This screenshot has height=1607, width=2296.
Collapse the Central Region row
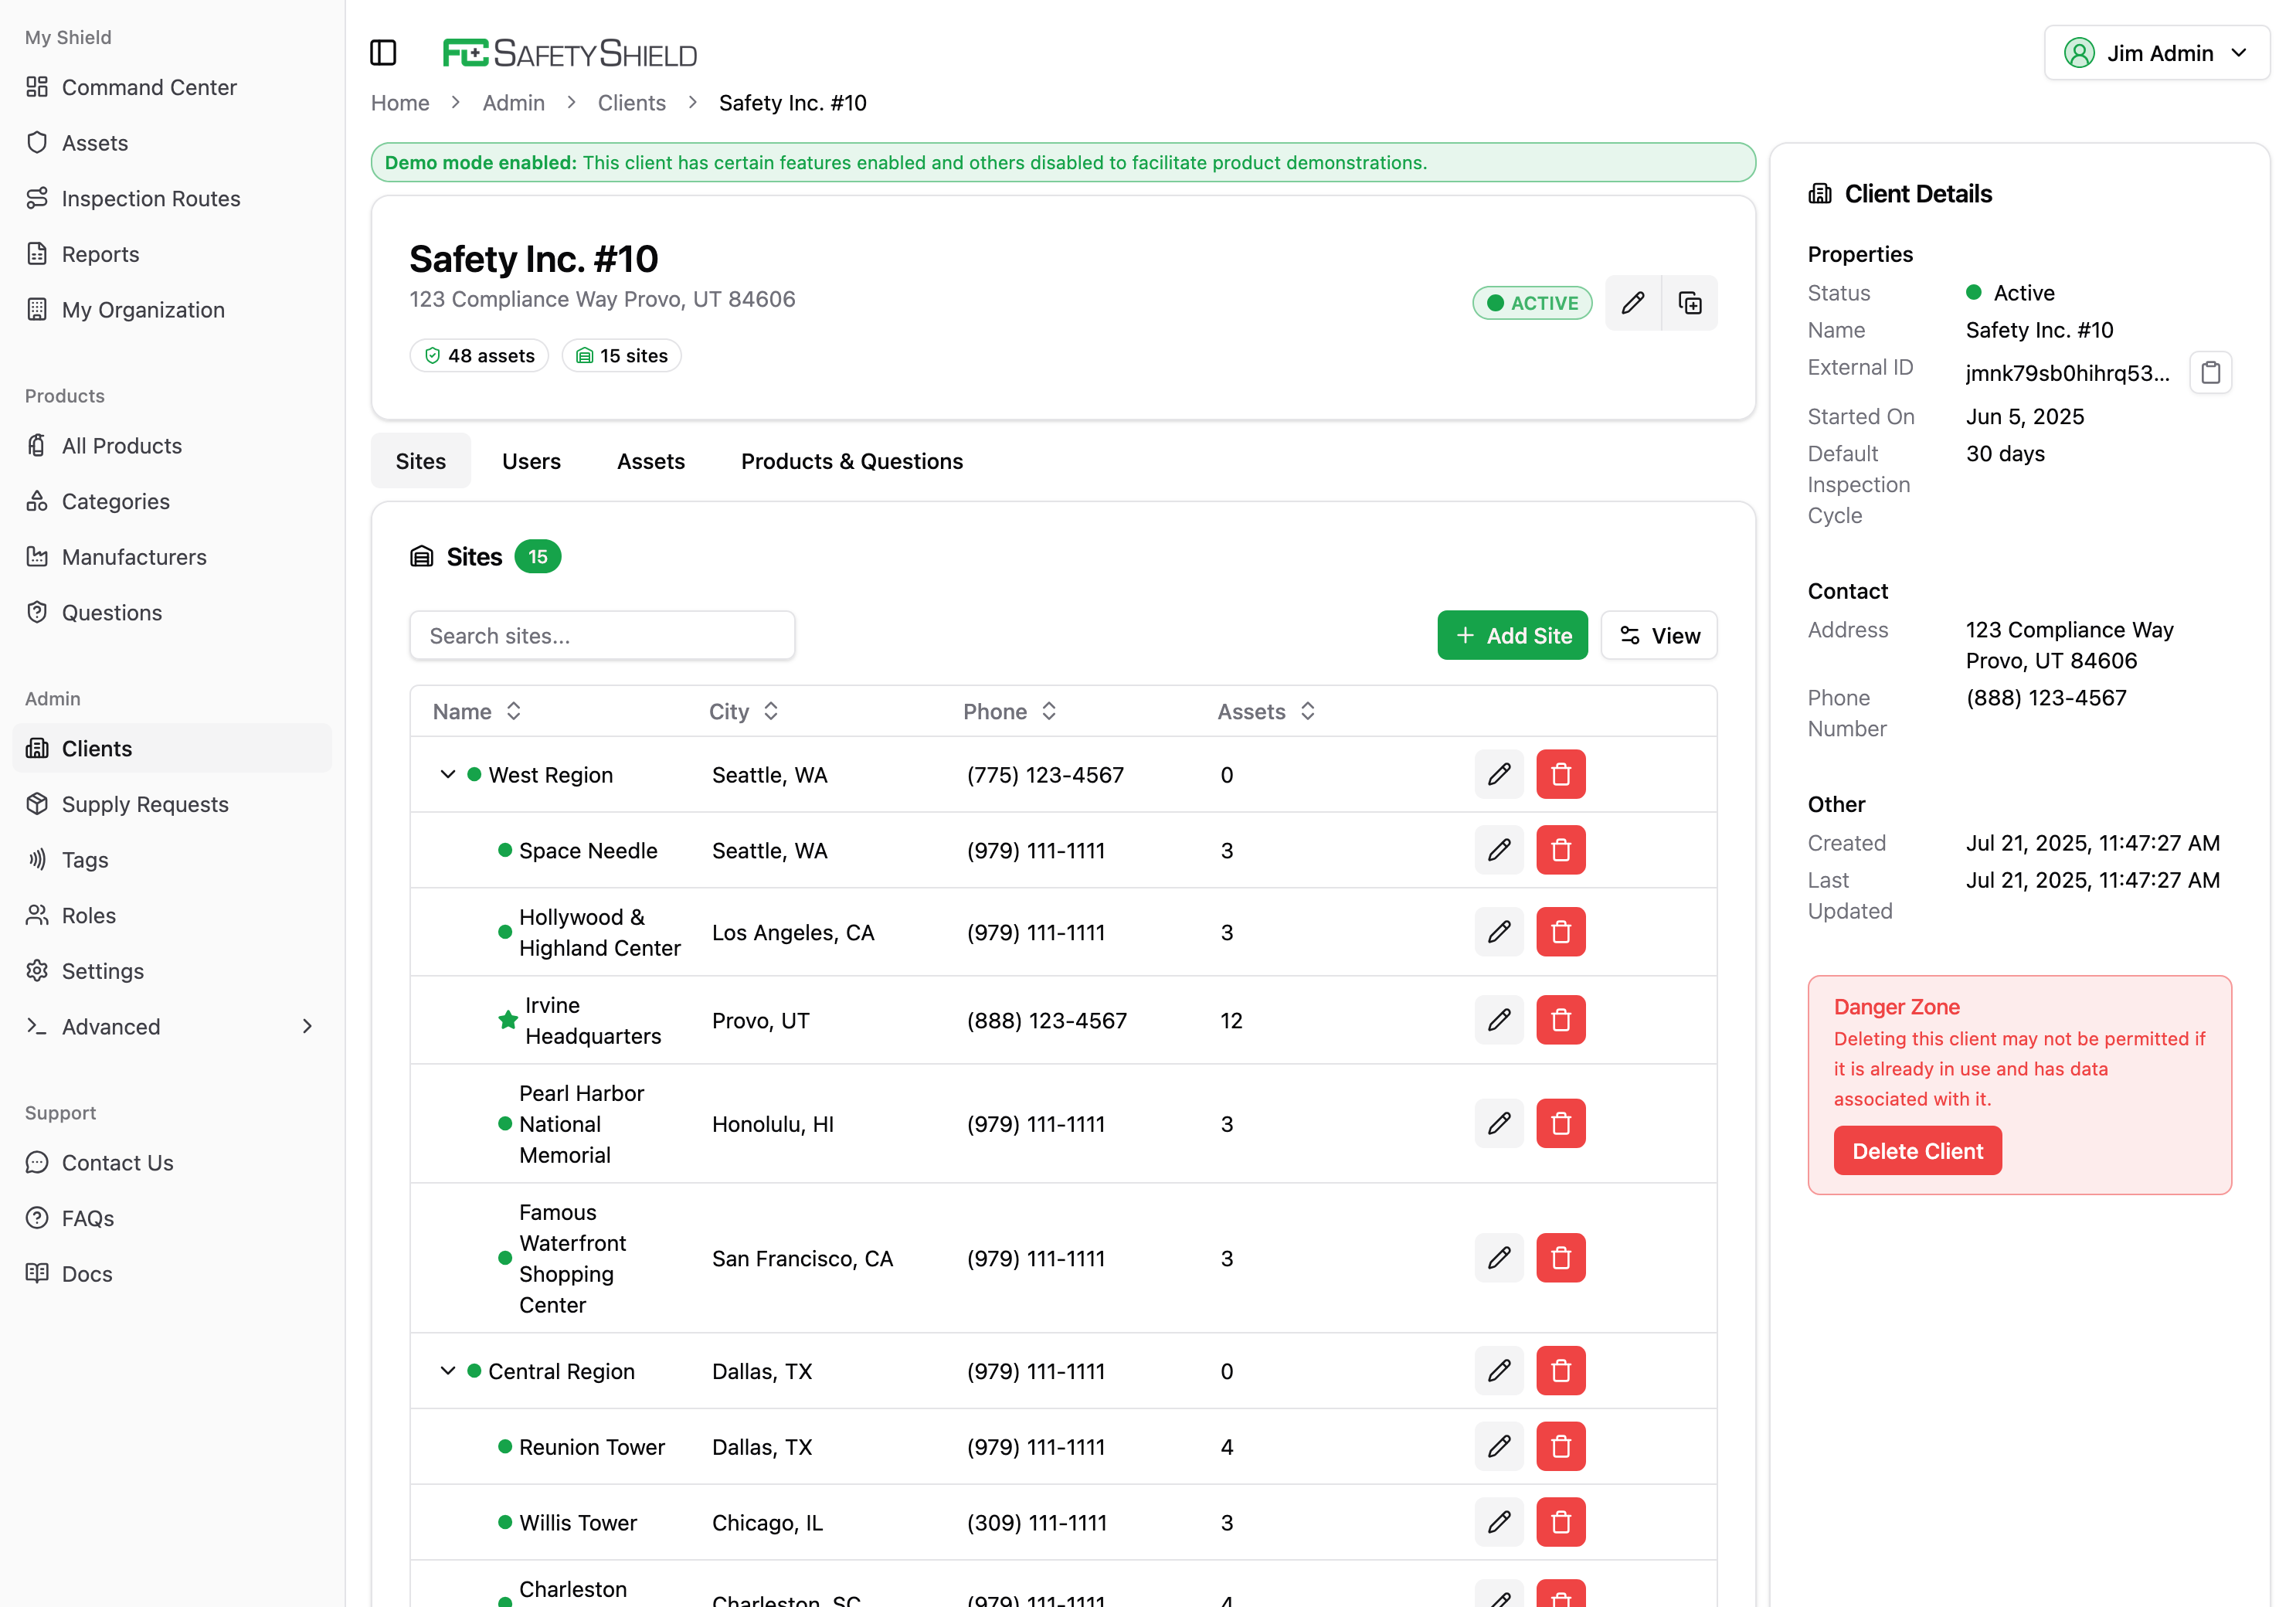coord(447,1371)
